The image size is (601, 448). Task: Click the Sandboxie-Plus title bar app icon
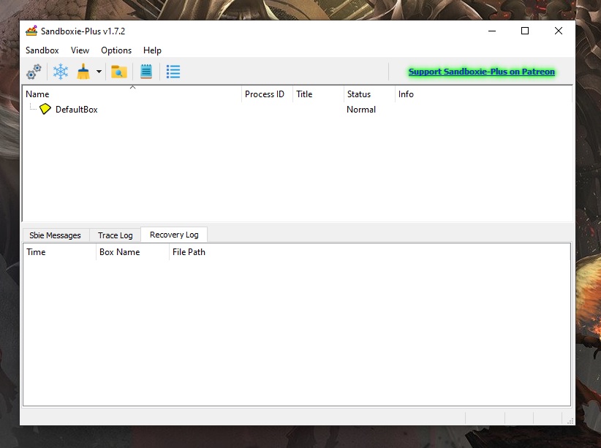[x=31, y=31]
